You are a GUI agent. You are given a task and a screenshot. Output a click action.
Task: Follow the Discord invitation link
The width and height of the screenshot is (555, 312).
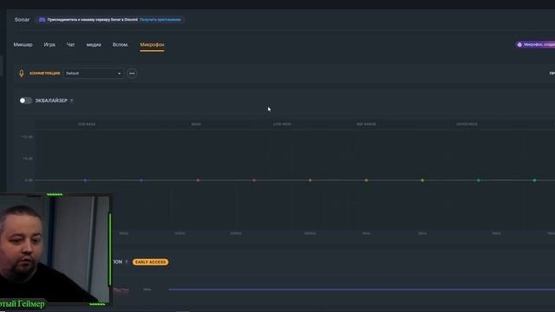160,19
